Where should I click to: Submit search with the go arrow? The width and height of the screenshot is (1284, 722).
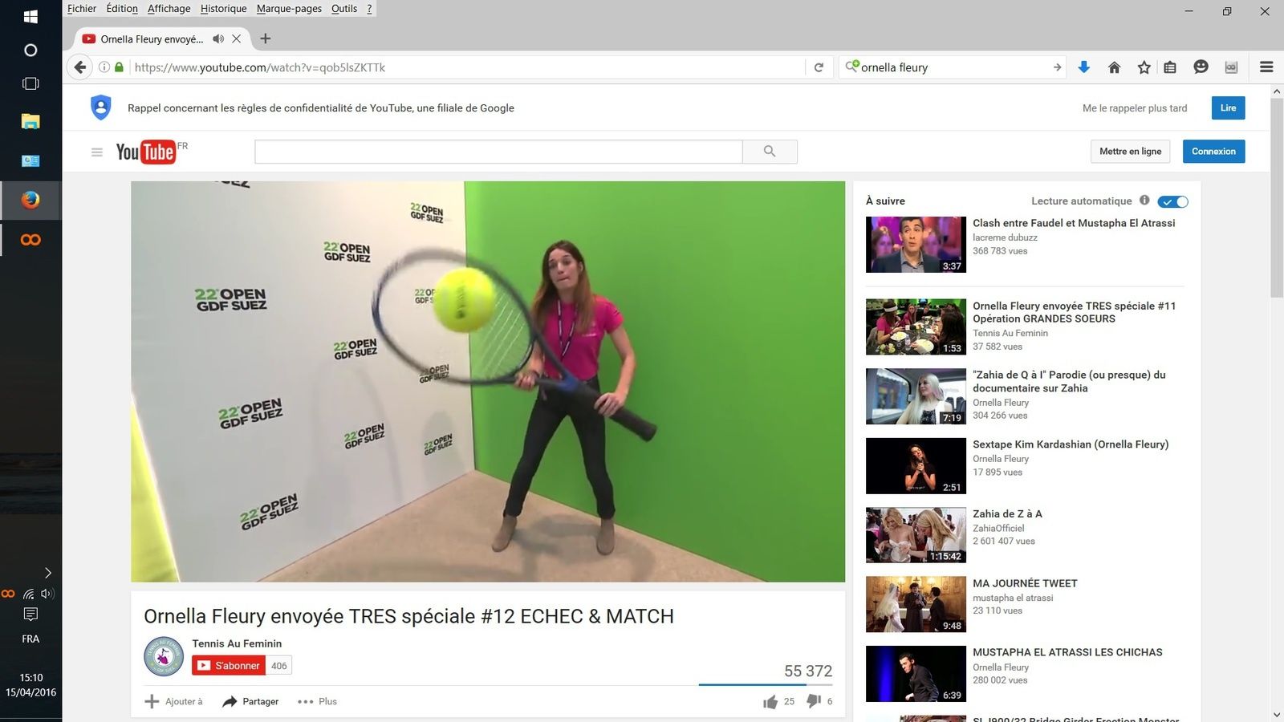tap(1057, 67)
